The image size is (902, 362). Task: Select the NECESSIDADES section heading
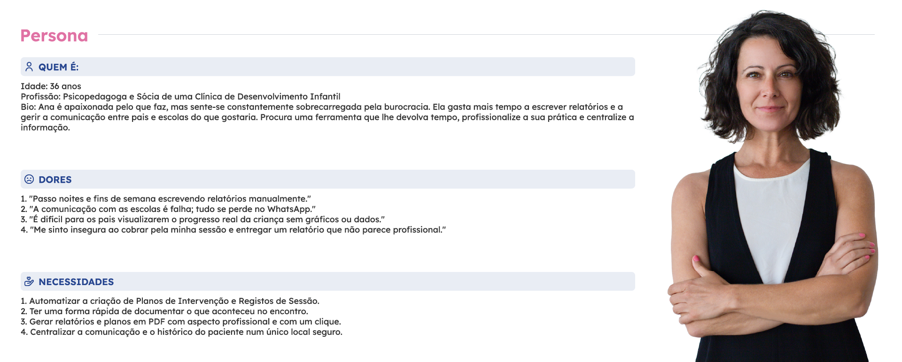point(76,282)
